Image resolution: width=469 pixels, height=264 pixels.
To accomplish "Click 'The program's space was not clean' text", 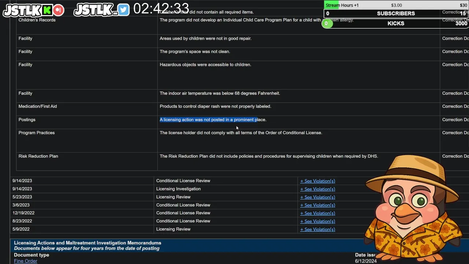I will click(x=195, y=51).
